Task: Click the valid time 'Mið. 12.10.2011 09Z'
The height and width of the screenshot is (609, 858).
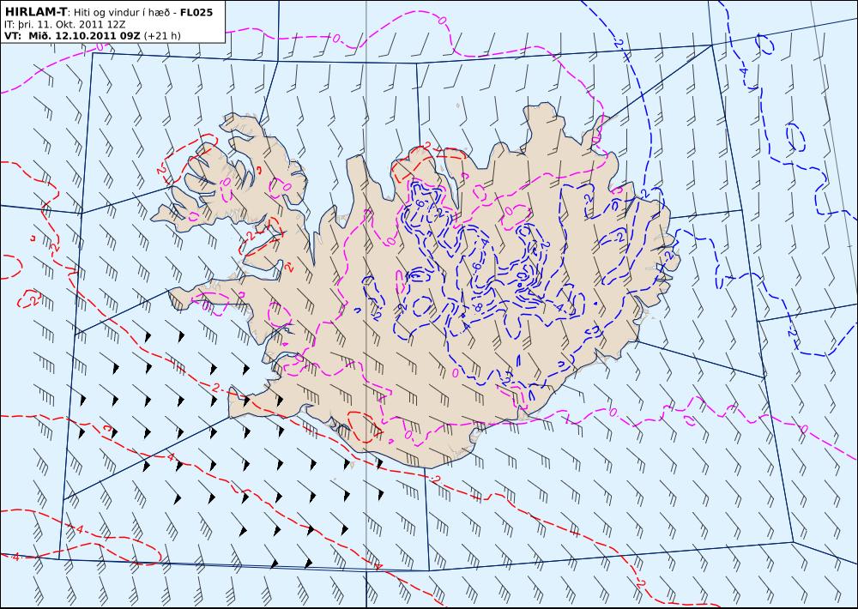Action: [x=82, y=36]
